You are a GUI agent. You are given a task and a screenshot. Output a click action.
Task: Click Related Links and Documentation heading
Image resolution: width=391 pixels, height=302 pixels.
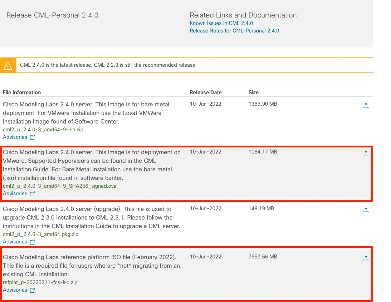coord(243,15)
